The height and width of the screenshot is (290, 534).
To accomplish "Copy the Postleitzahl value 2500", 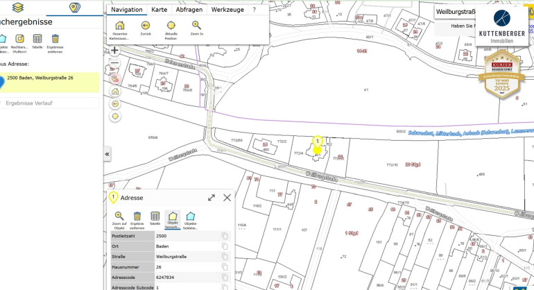I will (224, 237).
